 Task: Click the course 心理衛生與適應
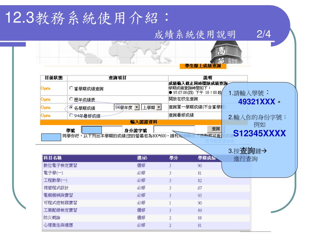(x=58, y=225)
